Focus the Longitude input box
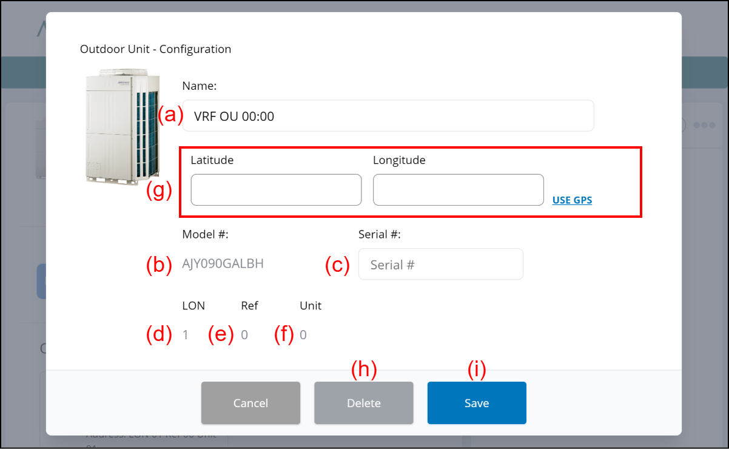This screenshot has width=729, height=449. (x=458, y=190)
